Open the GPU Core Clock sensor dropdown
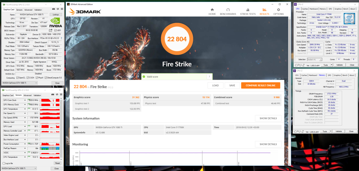The height and width of the screenshot is (171, 359). click(x=25, y=100)
